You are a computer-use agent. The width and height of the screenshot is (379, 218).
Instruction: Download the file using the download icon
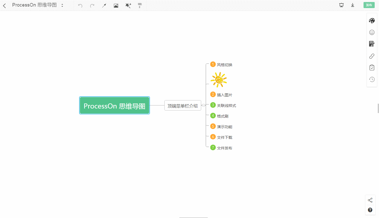click(353, 5)
